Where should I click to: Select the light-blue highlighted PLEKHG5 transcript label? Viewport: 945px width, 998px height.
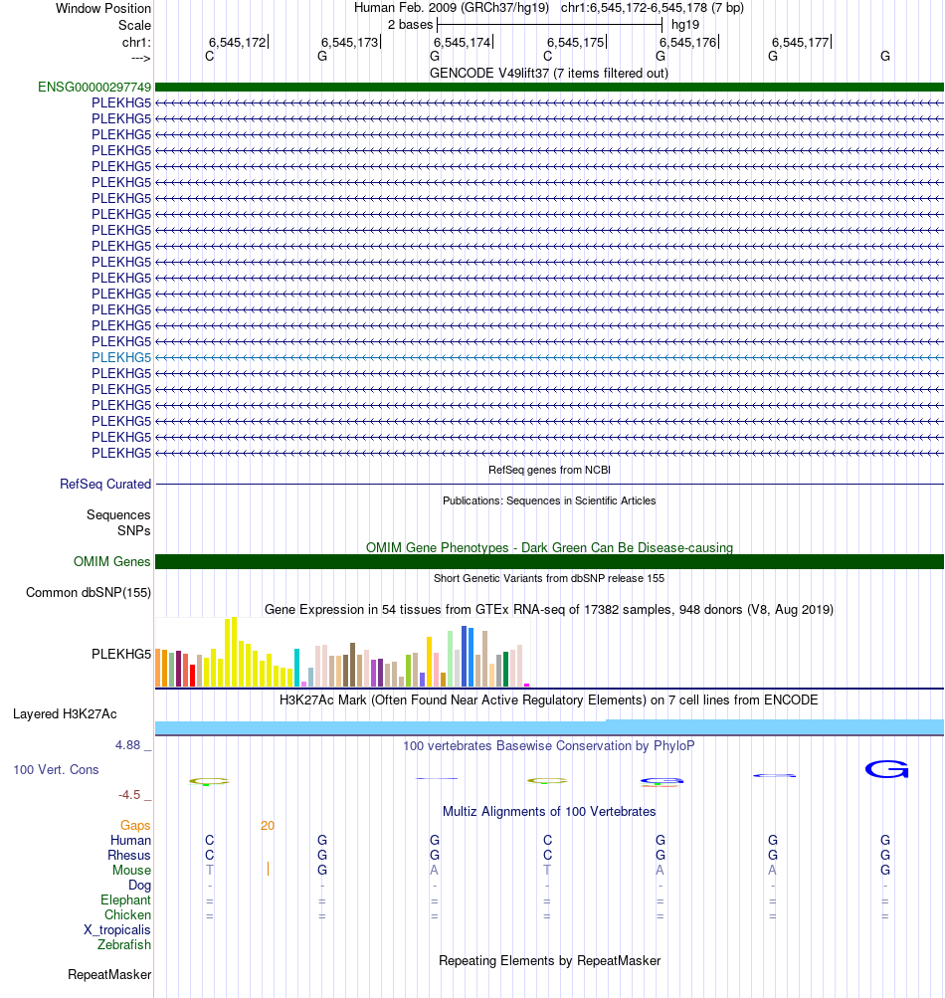pos(121,357)
